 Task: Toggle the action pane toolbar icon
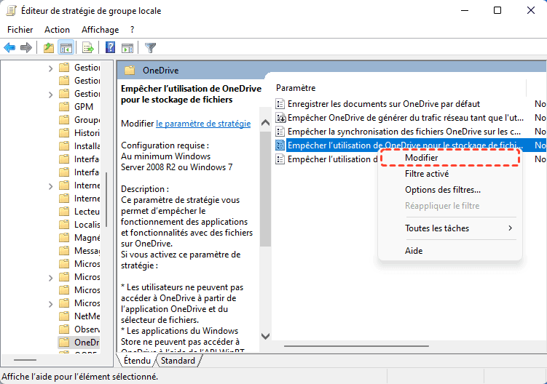pyautogui.click(x=127, y=47)
